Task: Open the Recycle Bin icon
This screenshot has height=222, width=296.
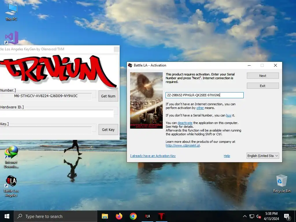Action: coord(282,184)
